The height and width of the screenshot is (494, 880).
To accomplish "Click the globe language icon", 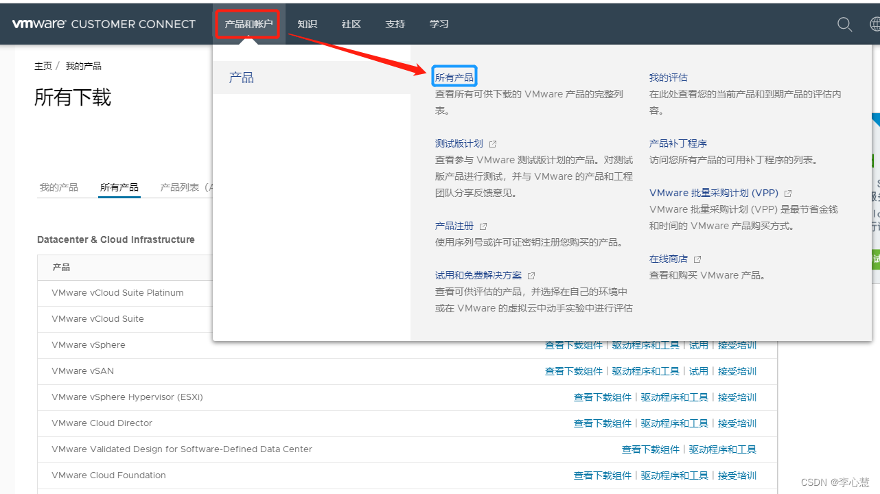I will (x=875, y=24).
